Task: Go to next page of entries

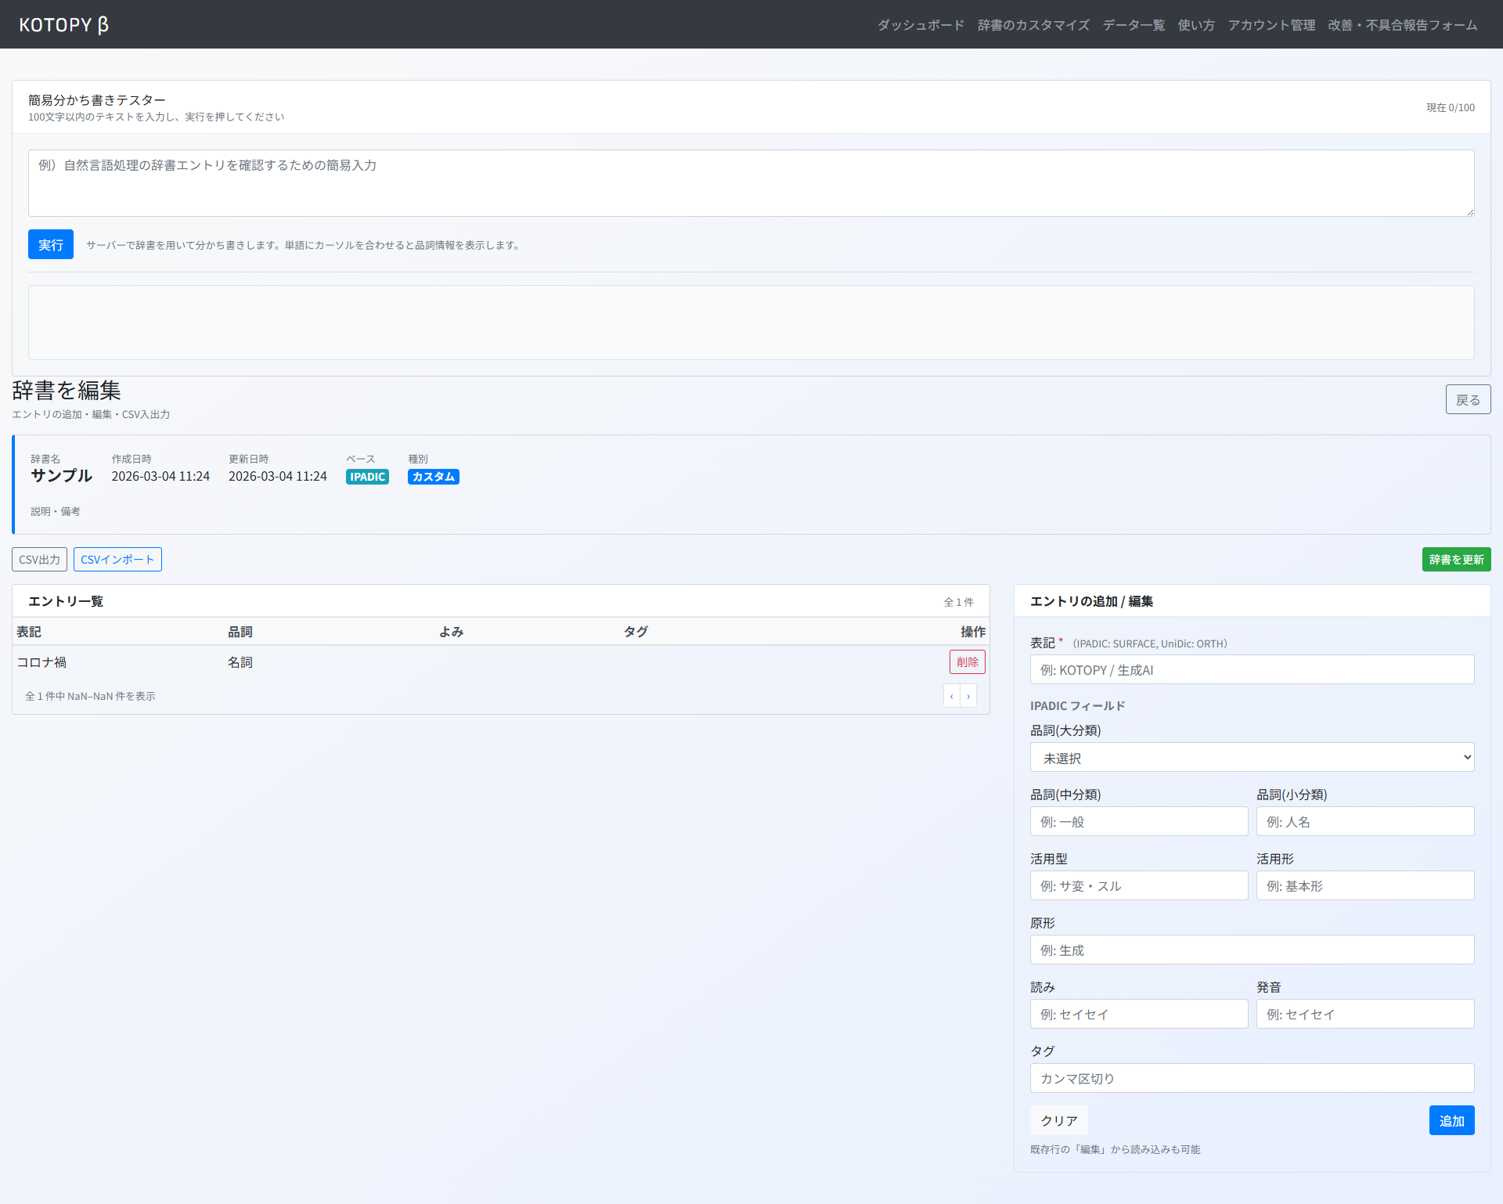Action: (968, 696)
